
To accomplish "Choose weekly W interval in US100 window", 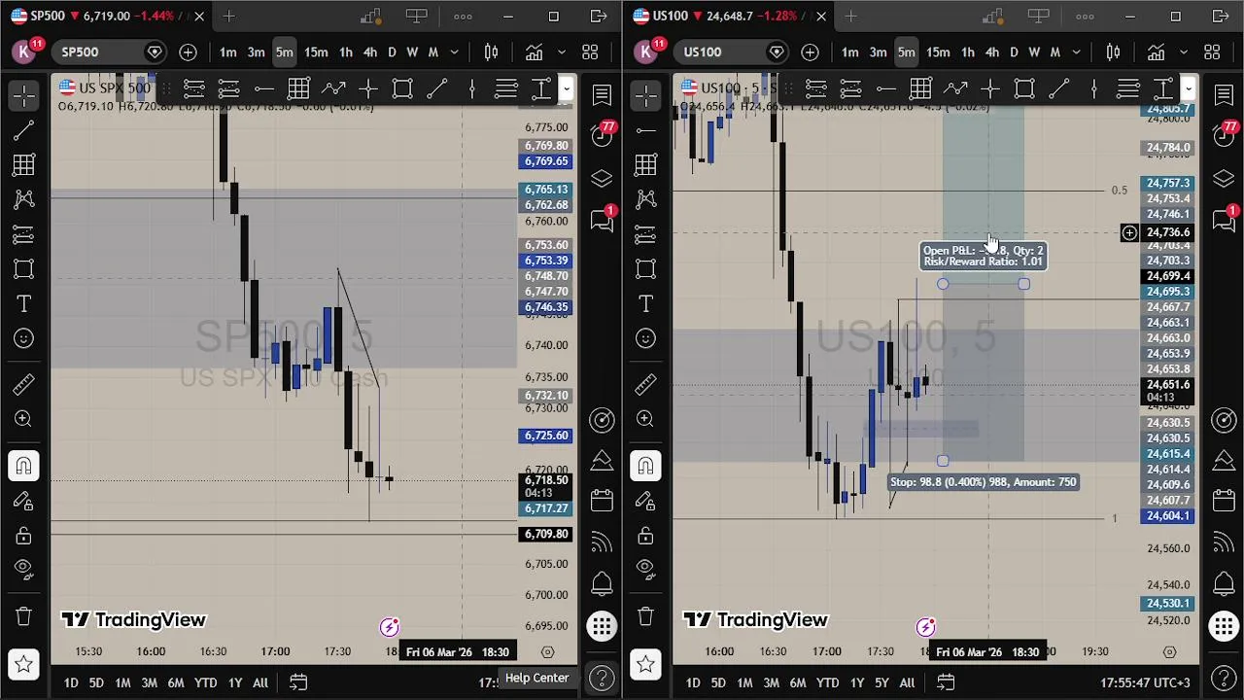I will (1034, 52).
